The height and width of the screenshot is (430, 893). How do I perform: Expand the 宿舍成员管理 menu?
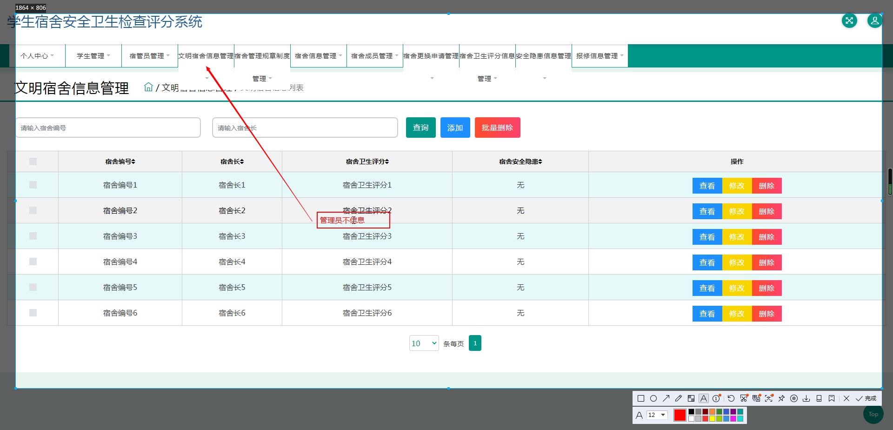click(375, 56)
